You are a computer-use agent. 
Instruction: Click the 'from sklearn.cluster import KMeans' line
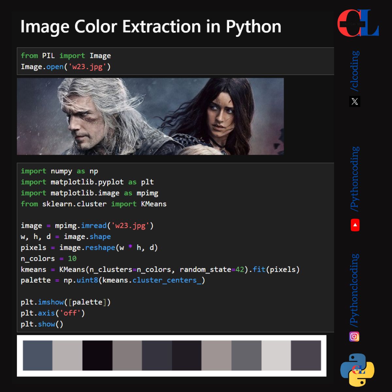94,204
